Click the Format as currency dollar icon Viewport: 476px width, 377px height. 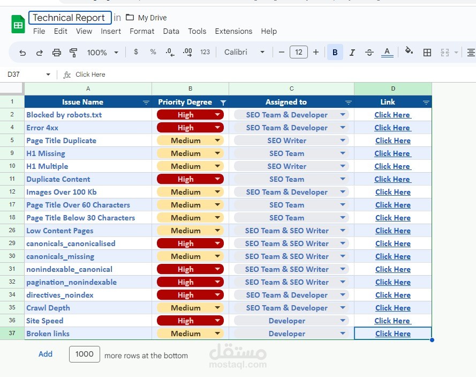coord(136,52)
